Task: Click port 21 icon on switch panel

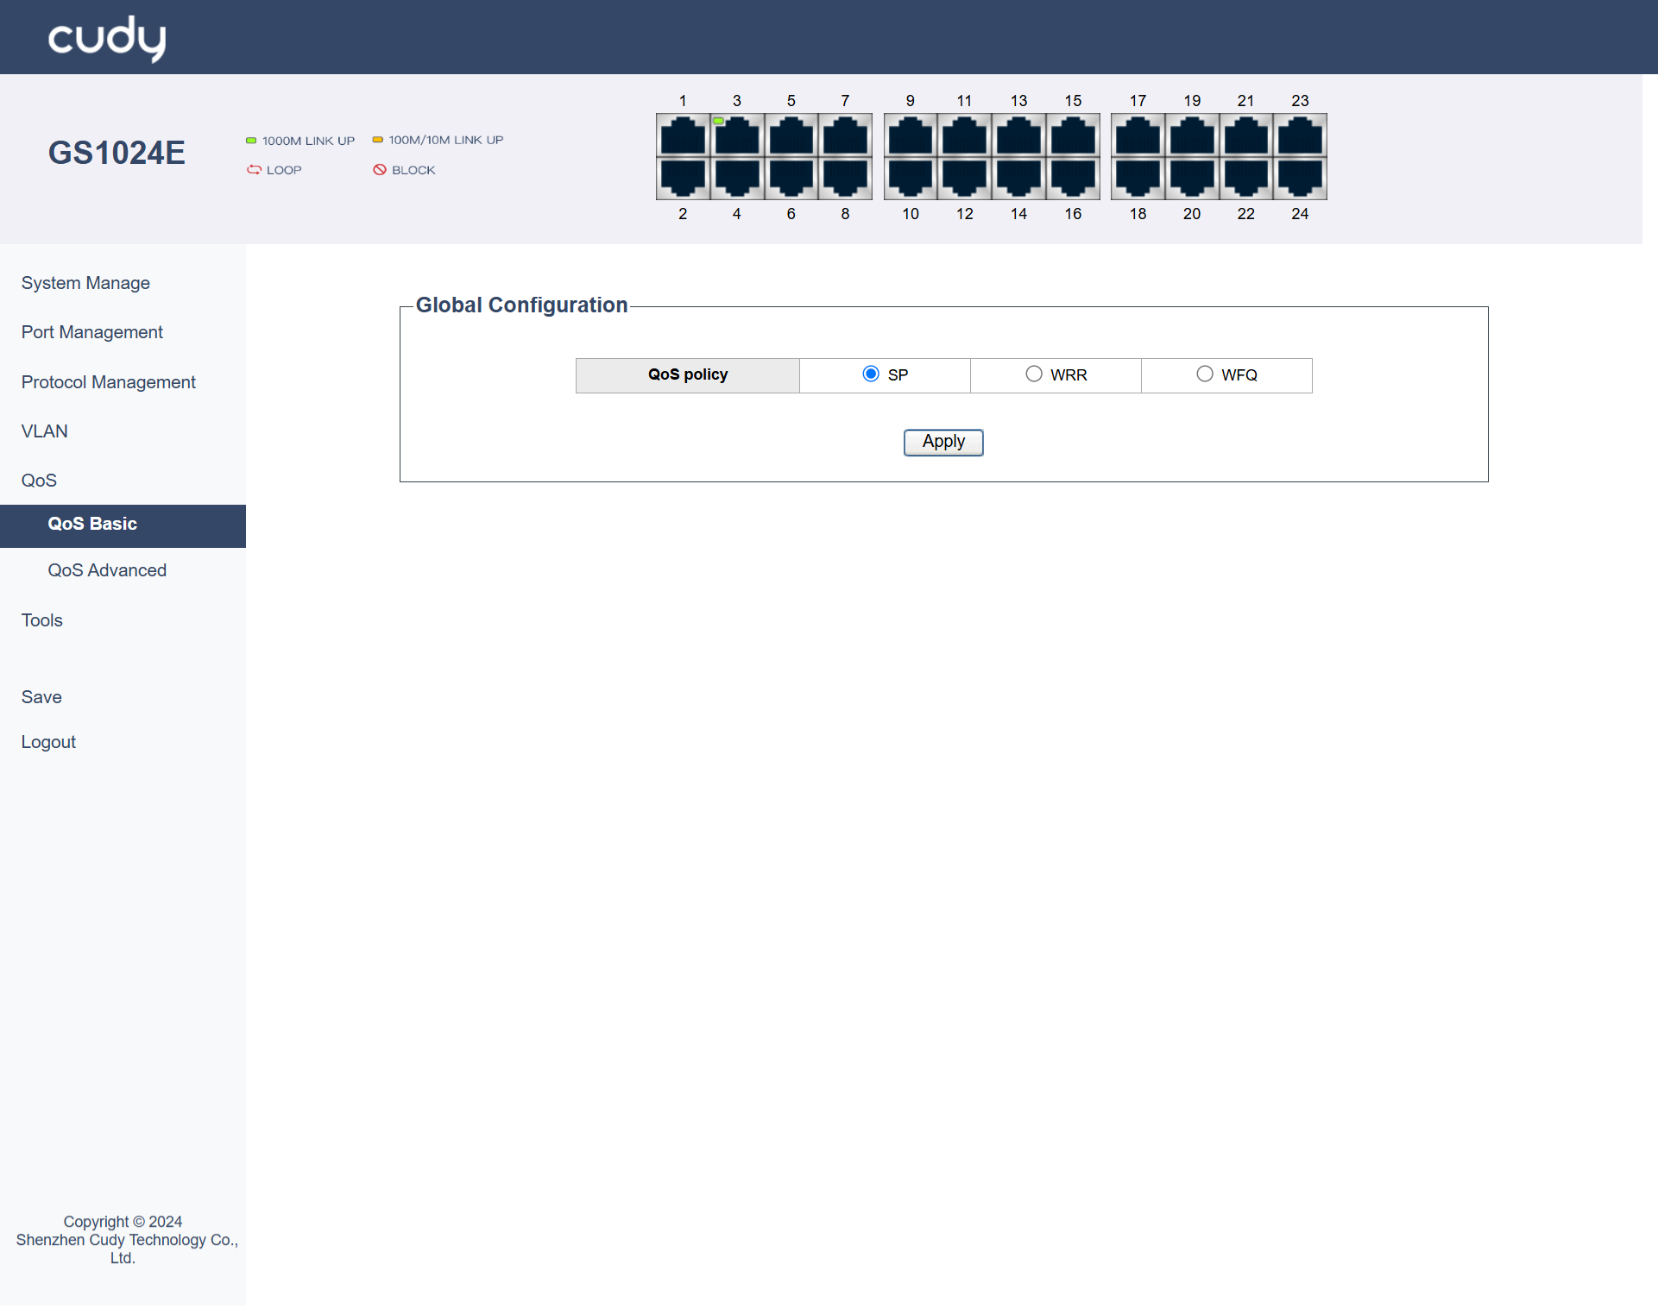Action: pyautogui.click(x=1246, y=135)
